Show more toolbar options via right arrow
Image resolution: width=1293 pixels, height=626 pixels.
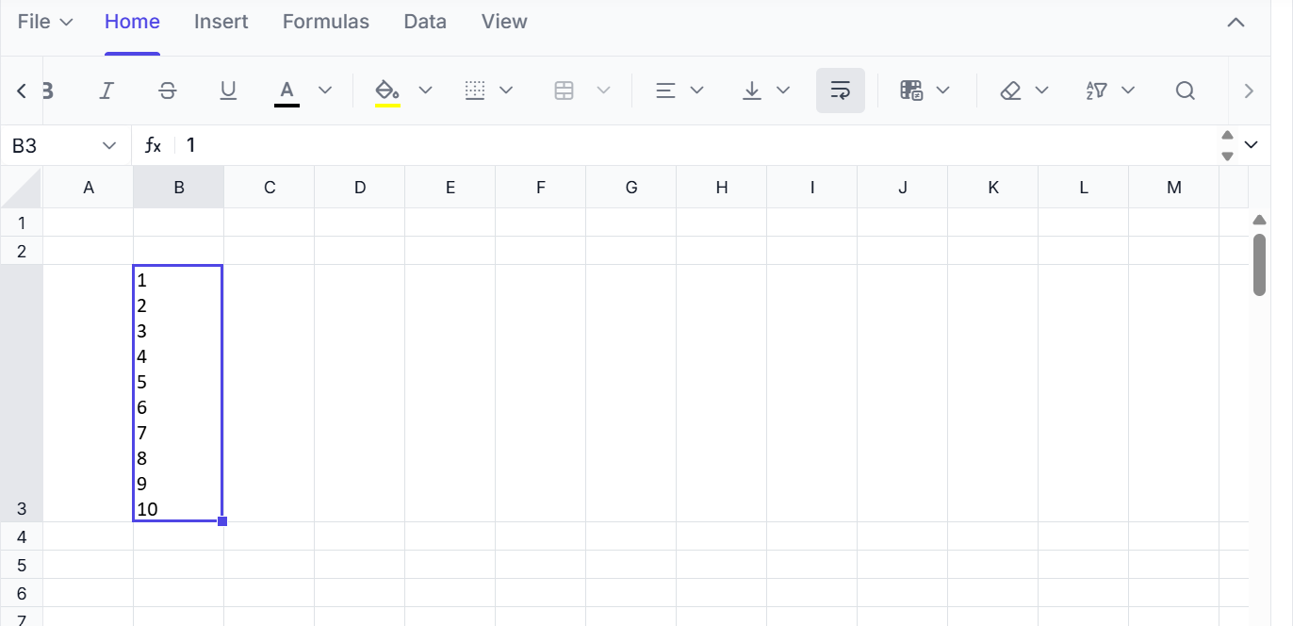click(1249, 91)
